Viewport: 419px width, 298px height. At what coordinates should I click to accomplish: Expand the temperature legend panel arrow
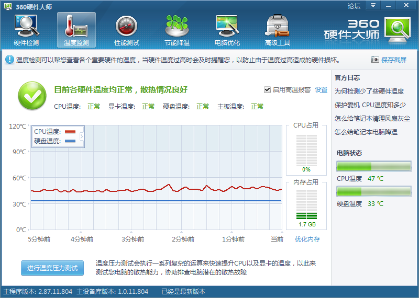[81, 136]
